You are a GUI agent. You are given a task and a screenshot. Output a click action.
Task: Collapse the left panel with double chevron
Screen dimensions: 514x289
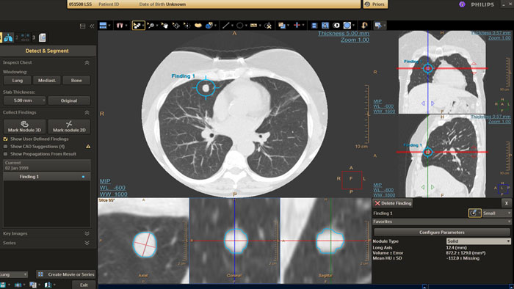[92, 26]
